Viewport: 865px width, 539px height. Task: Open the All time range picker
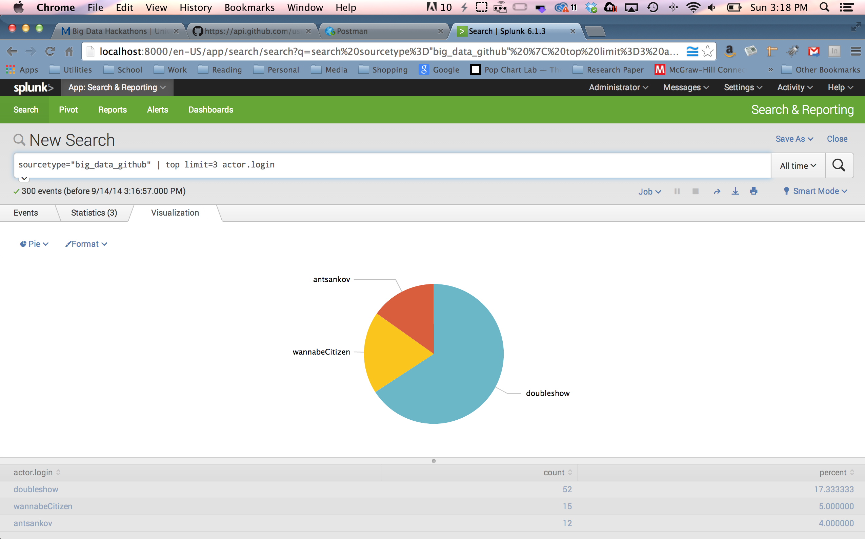(x=798, y=166)
